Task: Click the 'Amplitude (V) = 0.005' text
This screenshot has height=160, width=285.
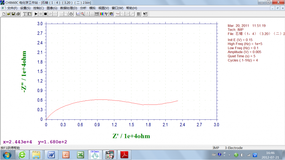Action: (244, 52)
